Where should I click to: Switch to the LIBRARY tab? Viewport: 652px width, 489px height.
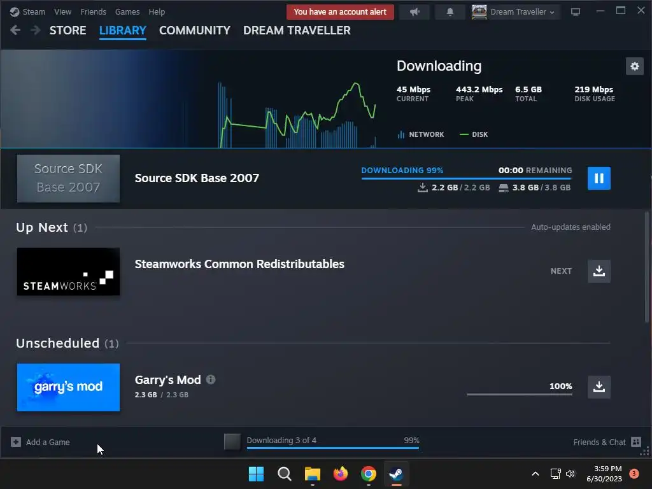point(123,31)
